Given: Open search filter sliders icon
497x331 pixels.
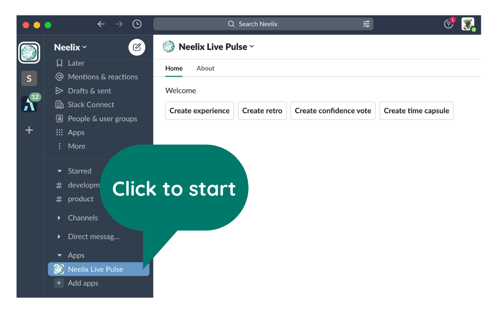Looking at the screenshot, I should tap(367, 24).
